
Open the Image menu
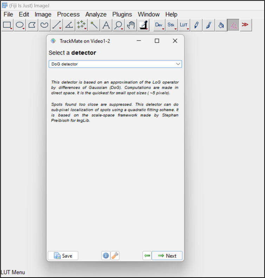click(43, 14)
